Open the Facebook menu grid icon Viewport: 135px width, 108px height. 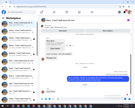(119, 12)
